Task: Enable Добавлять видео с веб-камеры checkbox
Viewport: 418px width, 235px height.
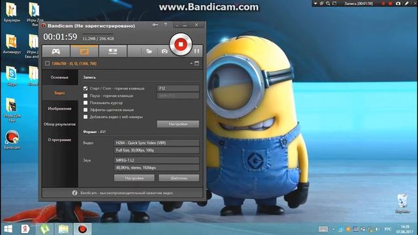Action: pyautogui.click(x=86, y=117)
